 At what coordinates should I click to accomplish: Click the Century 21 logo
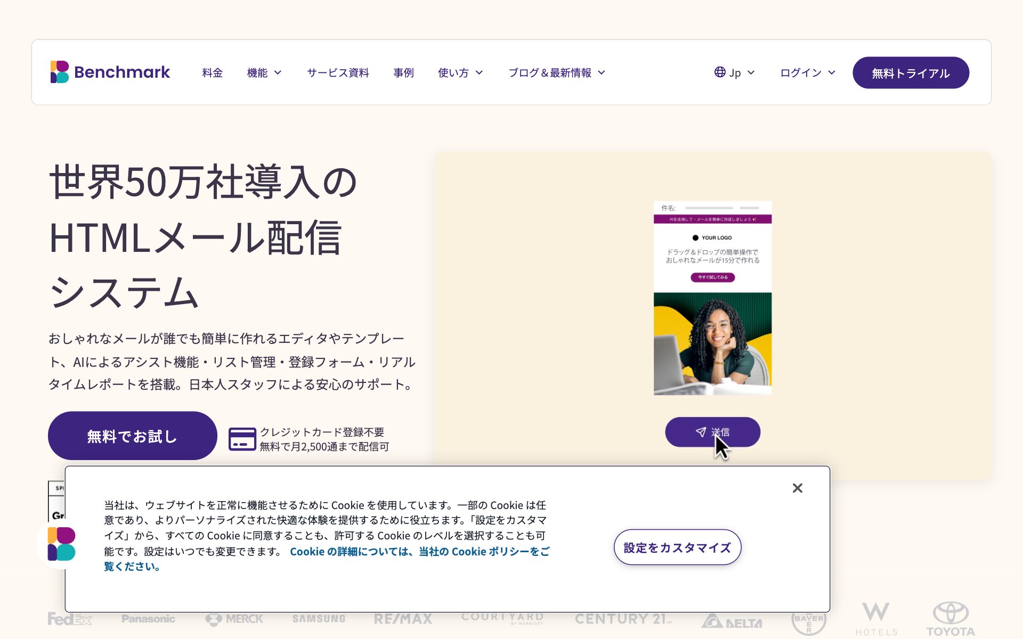623,619
